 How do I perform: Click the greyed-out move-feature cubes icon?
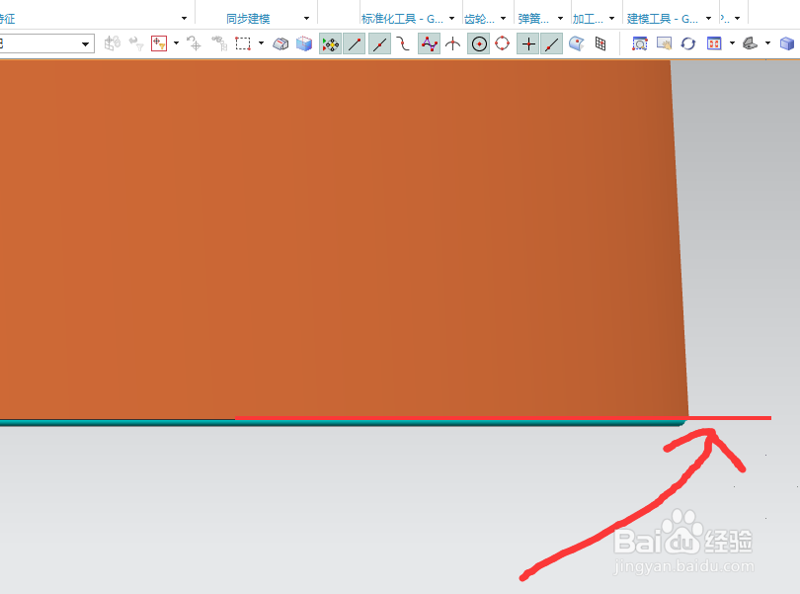coord(113,43)
